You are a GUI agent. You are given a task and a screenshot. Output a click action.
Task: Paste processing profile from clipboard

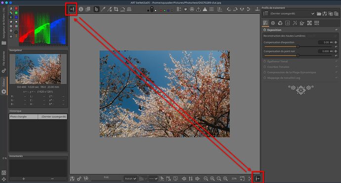point(336,14)
